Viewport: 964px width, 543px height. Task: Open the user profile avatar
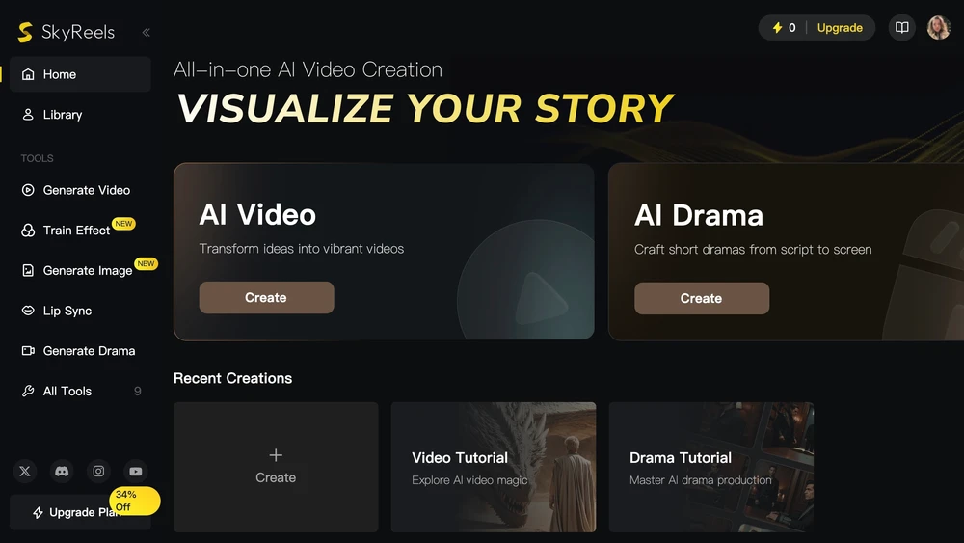[x=938, y=28]
